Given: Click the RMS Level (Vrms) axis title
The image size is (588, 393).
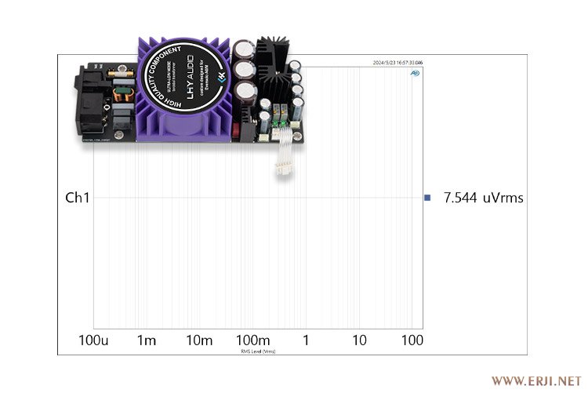Looking at the screenshot, I should pos(258,352).
